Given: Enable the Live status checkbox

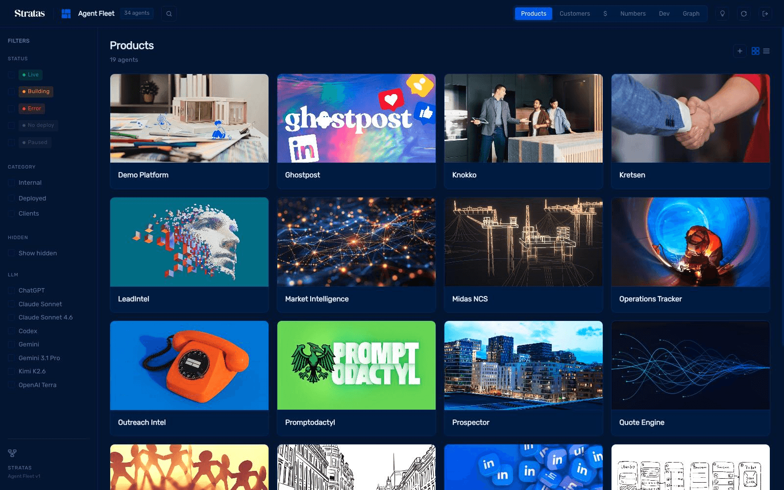Looking at the screenshot, I should 11,75.
